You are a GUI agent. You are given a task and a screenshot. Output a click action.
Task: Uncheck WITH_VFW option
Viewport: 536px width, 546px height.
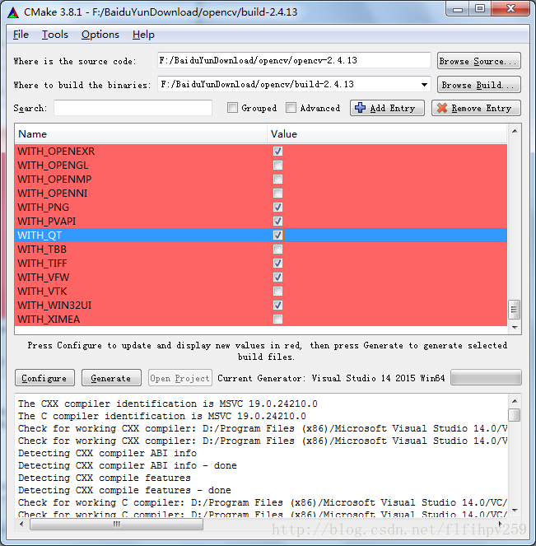coord(277,278)
